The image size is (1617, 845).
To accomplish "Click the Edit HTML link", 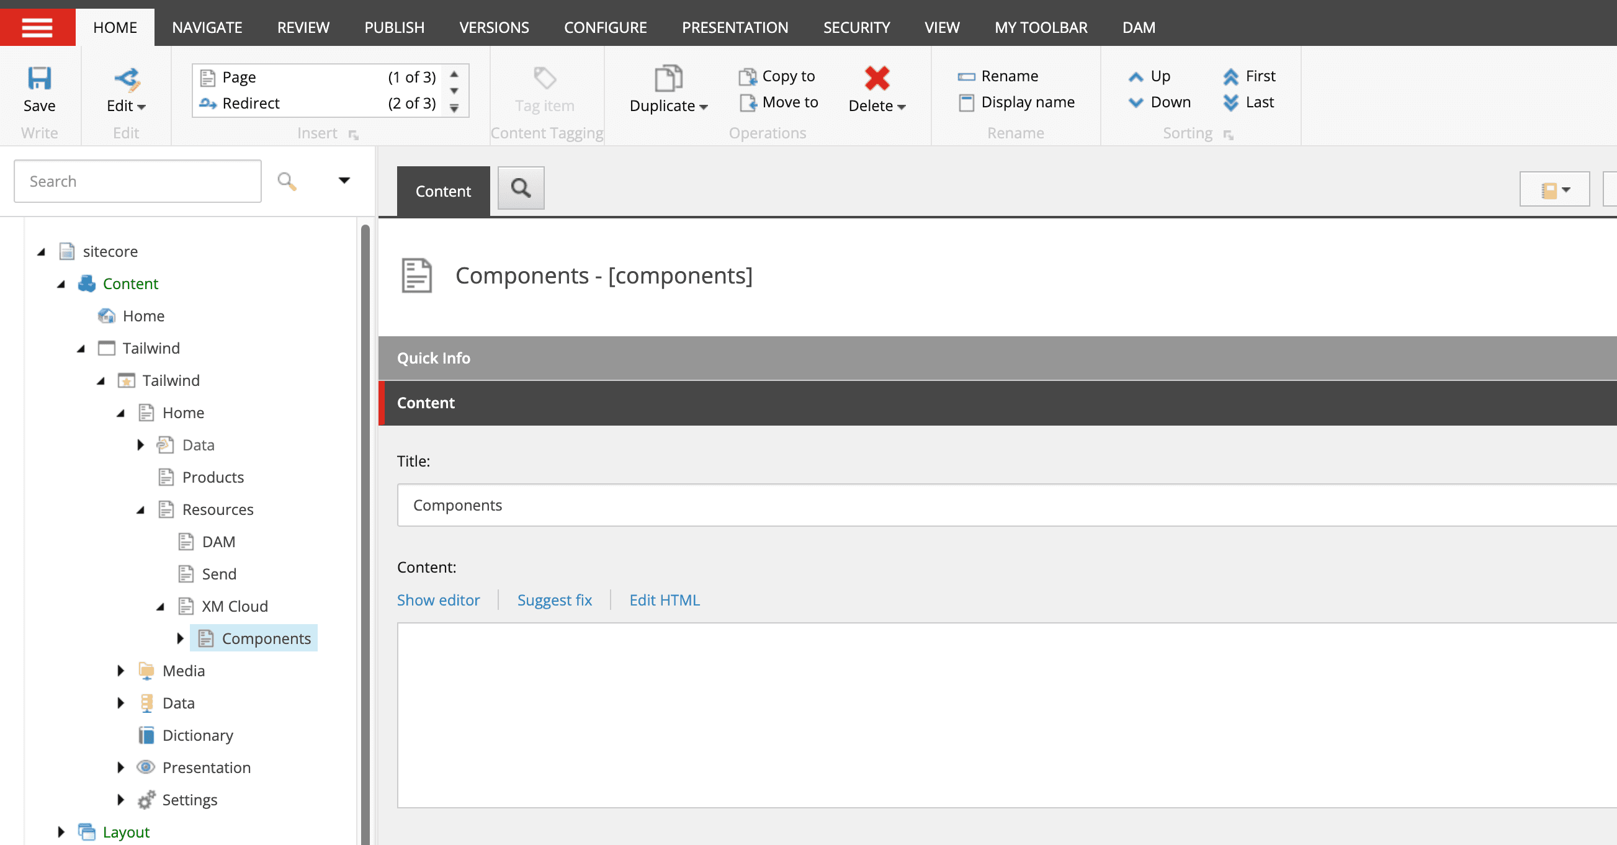I will point(664,600).
